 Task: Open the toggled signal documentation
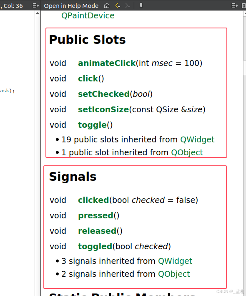[x=95, y=247]
